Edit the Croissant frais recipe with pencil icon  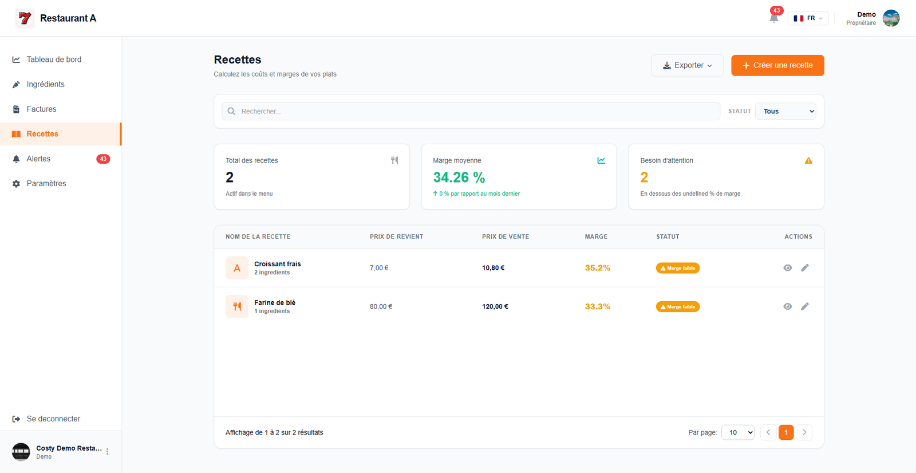pos(804,268)
